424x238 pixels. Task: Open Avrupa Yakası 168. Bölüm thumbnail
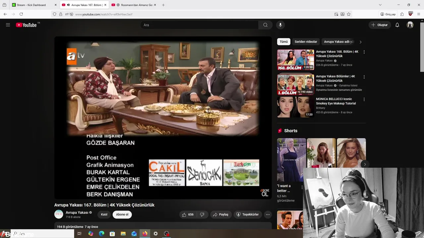295,60
